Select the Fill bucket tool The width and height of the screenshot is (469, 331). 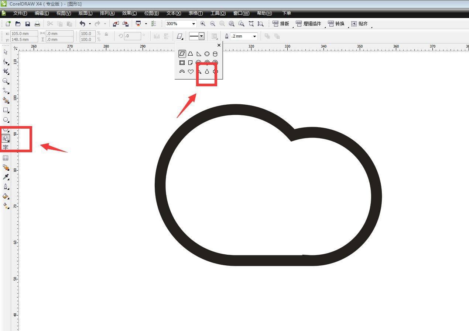pos(6,196)
